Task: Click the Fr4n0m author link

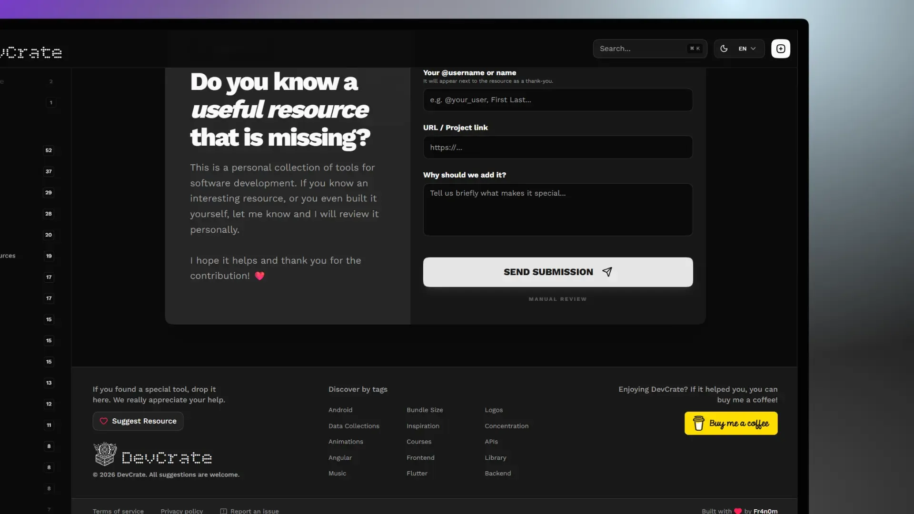Action: [x=765, y=511]
